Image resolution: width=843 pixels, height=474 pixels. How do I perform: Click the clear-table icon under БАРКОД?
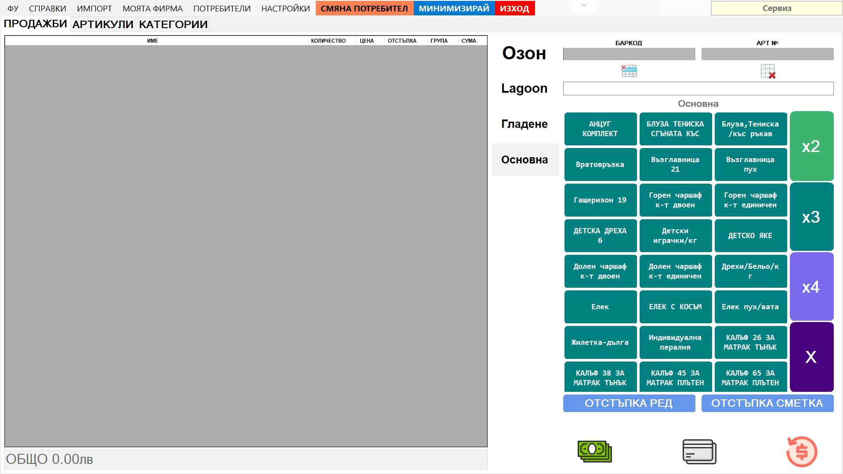tap(628, 70)
